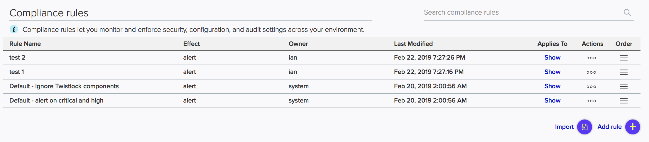Show scope of Default alert on critical and high
This screenshot has width=649, height=142.
click(x=552, y=101)
